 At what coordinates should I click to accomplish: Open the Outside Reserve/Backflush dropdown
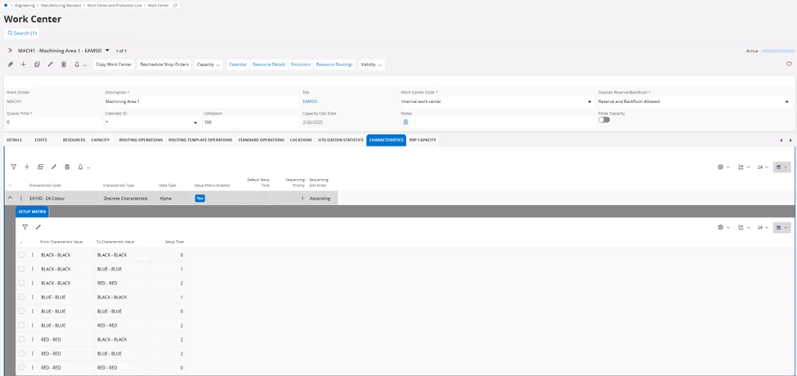pyautogui.click(x=787, y=101)
